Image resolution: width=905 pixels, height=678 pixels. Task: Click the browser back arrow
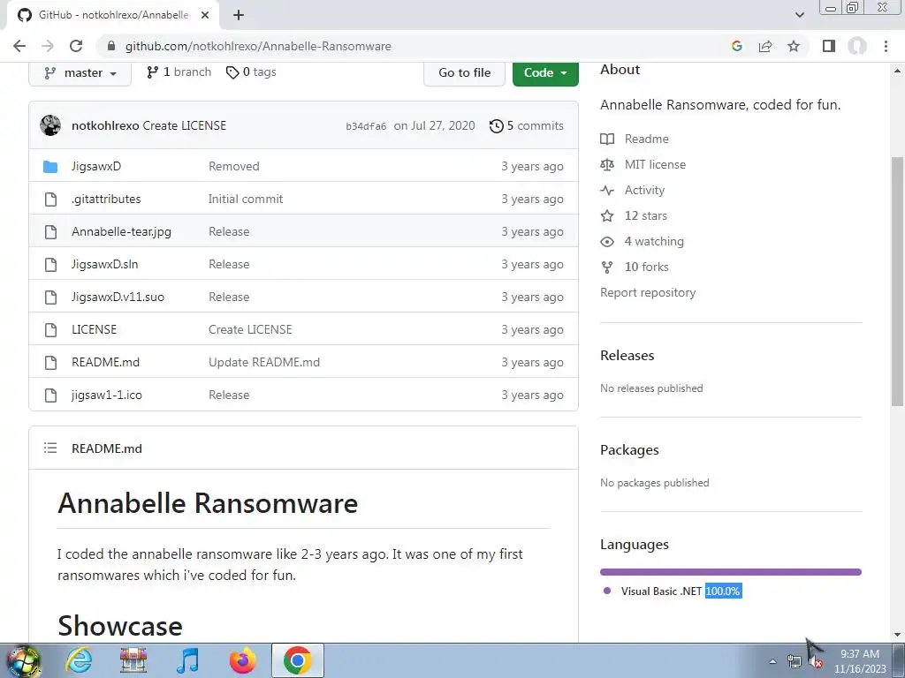[19, 46]
